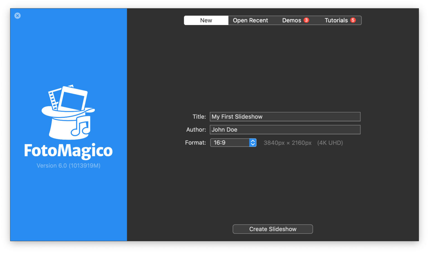Screen dimensions: 429x253
Task: Go to the Tutorials tab
Action: pyautogui.click(x=336, y=20)
